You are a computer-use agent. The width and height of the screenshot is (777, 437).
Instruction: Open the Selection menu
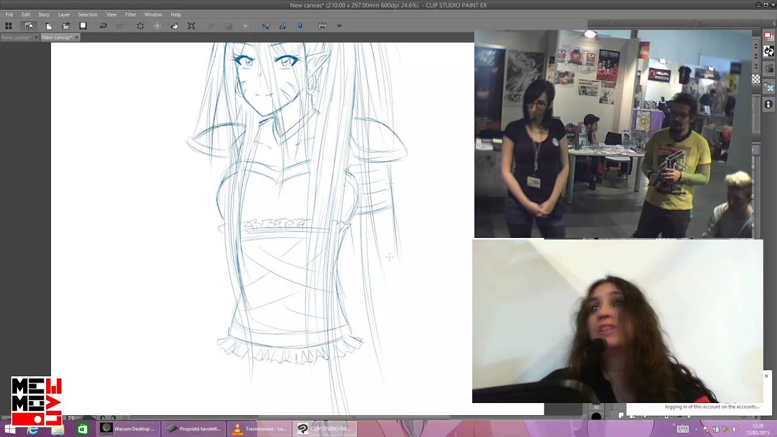coord(87,15)
